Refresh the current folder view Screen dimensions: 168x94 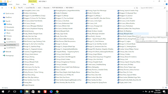click(x=137, y=8)
